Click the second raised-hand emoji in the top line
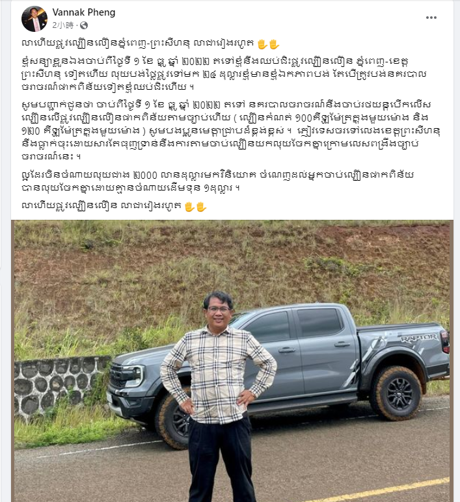The width and height of the screenshot is (460, 502). (x=274, y=44)
